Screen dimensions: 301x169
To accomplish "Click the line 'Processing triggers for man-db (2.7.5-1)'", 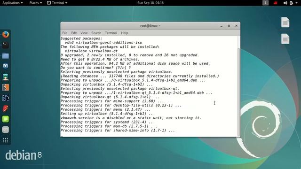I will [109, 126].
